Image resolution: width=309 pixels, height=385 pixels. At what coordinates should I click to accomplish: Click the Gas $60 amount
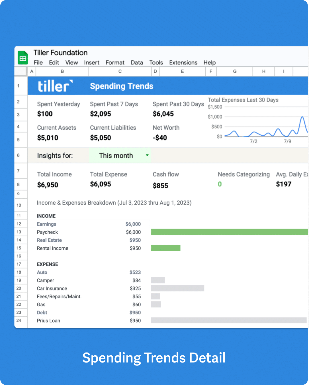coord(137,305)
